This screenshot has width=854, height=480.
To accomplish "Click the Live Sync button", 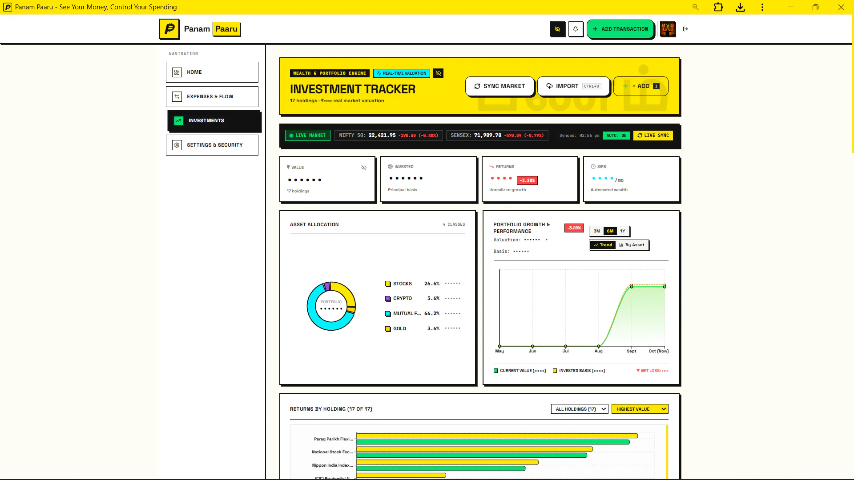I will pos(653,136).
